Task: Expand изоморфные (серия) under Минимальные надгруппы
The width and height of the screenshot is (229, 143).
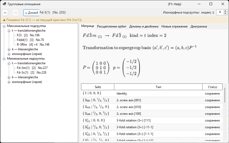Action: click(9, 82)
